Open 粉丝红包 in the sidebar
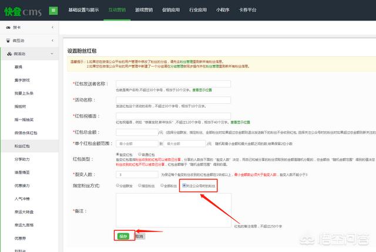 click(22, 145)
